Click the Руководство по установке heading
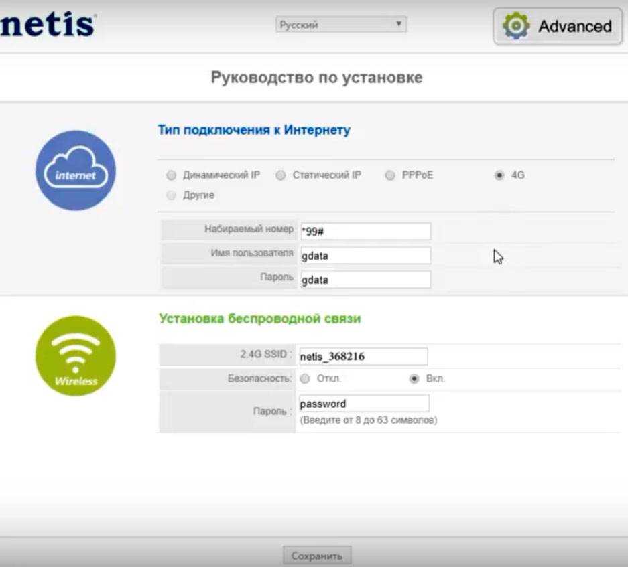The width and height of the screenshot is (628, 567). tap(316, 78)
